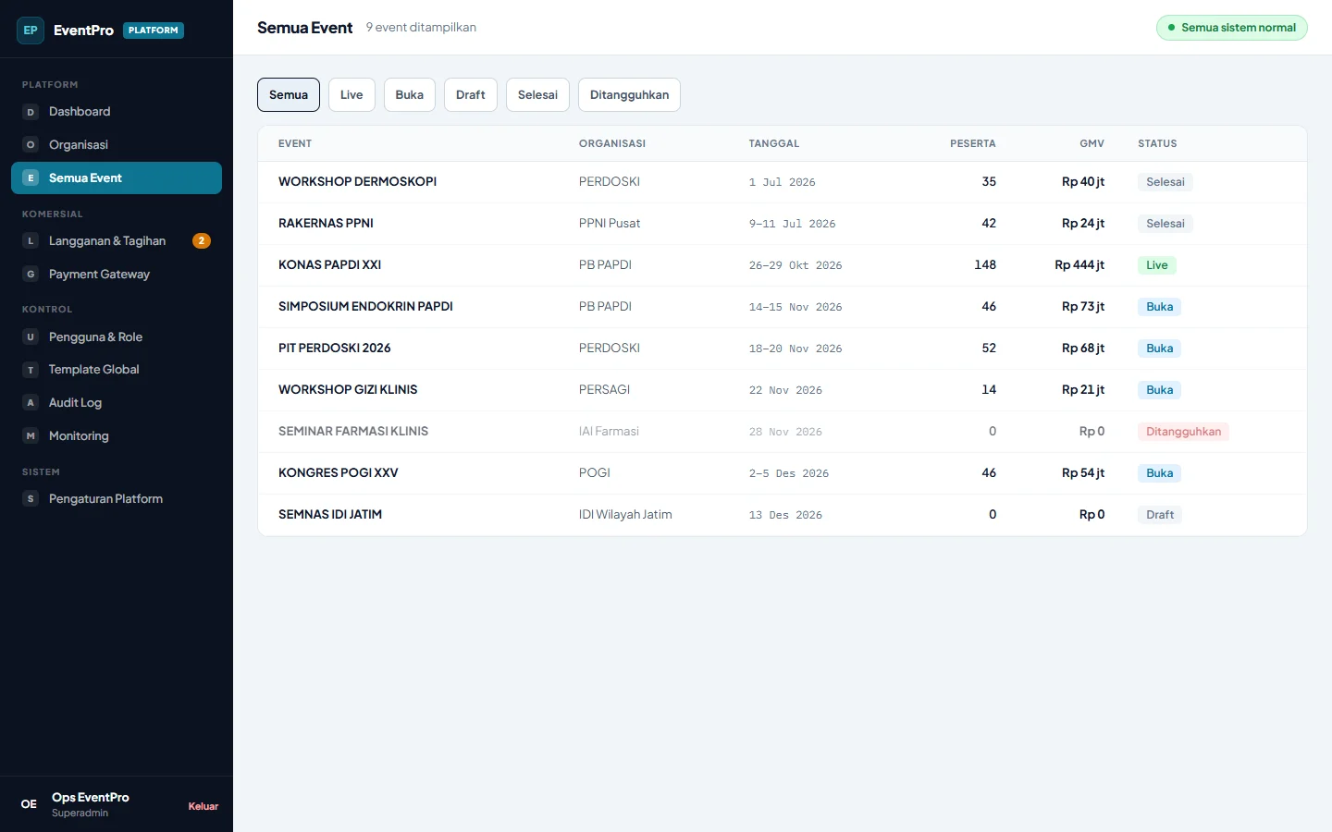1332x832 pixels.
Task: Select the Semua filter tab
Action: [x=289, y=95]
